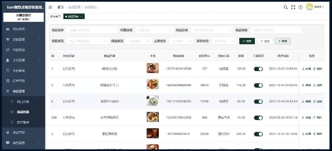Delete product 辣味煲仔饭 in row ID 1
This screenshot has height=151, width=332.
[x=318, y=69]
